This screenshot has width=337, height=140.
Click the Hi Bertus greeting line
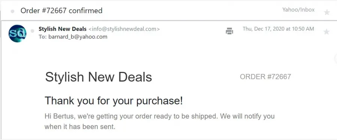(160, 116)
